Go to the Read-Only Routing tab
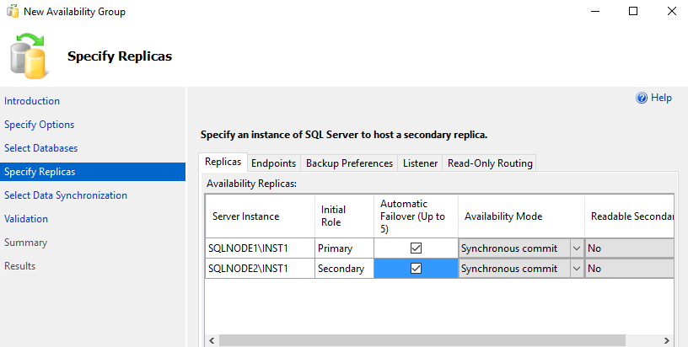The image size is (688, 347). tap(490, 163)
